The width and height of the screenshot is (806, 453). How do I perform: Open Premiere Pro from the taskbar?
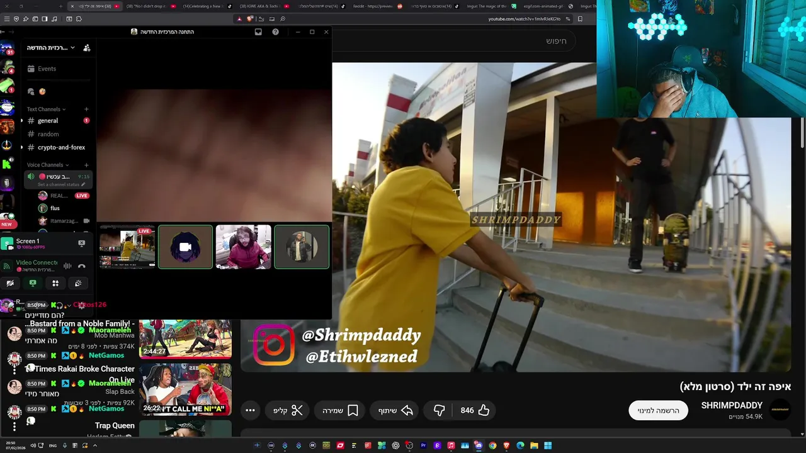(423, 445)
